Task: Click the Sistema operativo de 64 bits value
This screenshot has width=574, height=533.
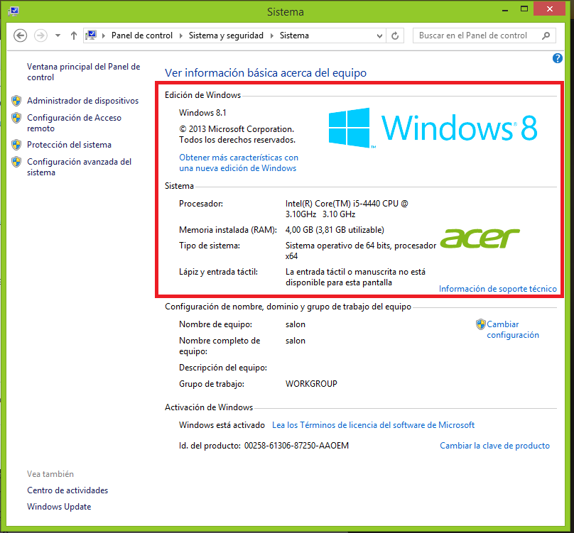Action: pos(361,251)
